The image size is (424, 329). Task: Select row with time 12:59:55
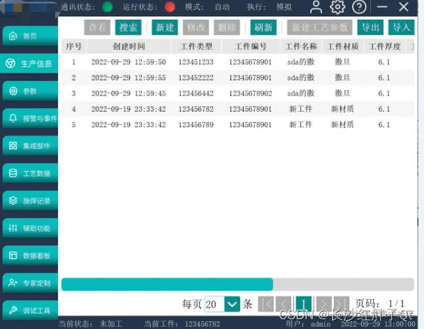[238, 78]
